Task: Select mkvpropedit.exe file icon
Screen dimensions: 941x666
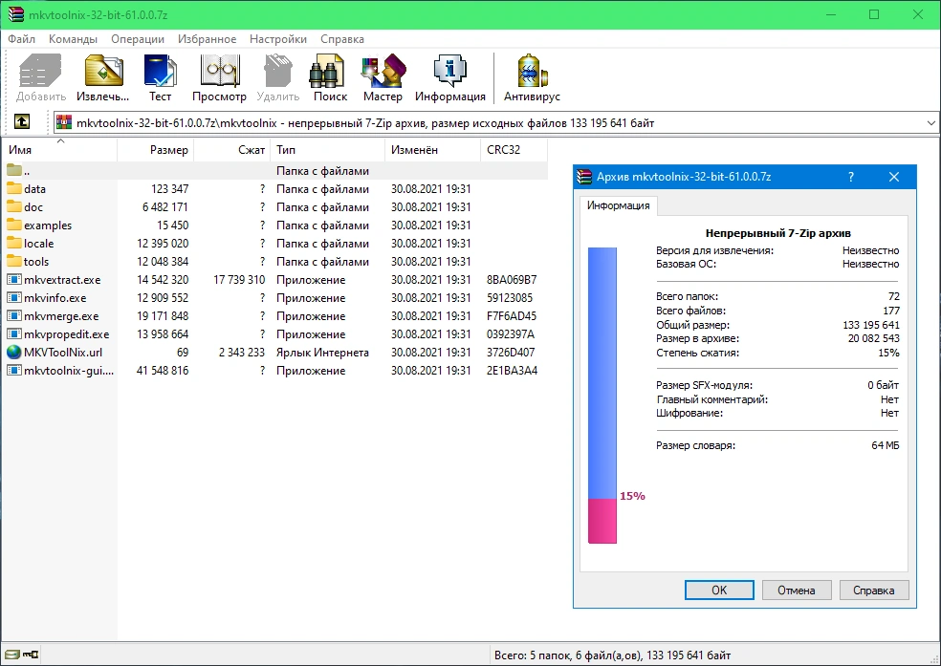Action: coord(13,333)
